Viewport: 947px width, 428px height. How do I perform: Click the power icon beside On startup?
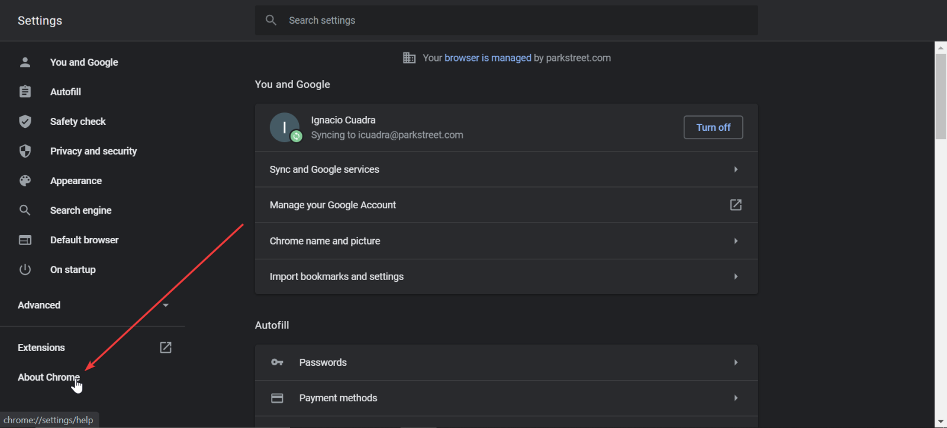(x=25, y=269)
